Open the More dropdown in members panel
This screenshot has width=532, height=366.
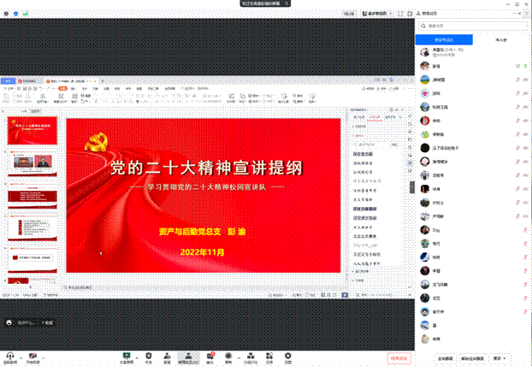[x=499, y=358]
